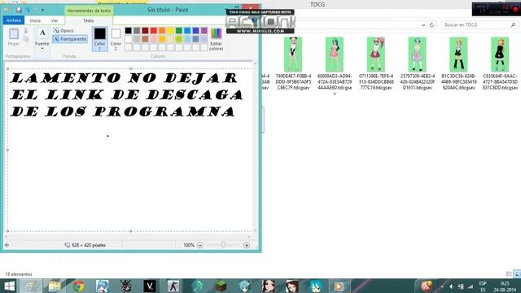Select the Color 1 button

(x=99, y=39)
